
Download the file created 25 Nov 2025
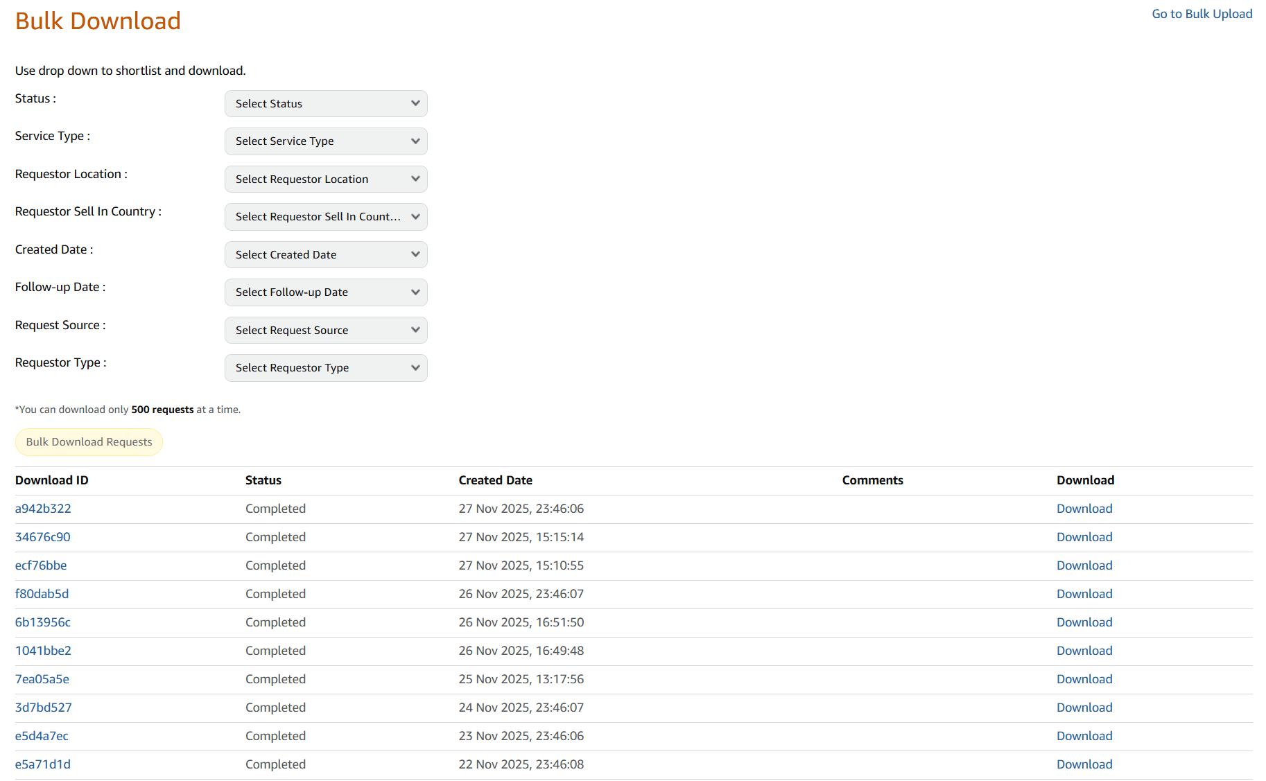pos(1084,678)
